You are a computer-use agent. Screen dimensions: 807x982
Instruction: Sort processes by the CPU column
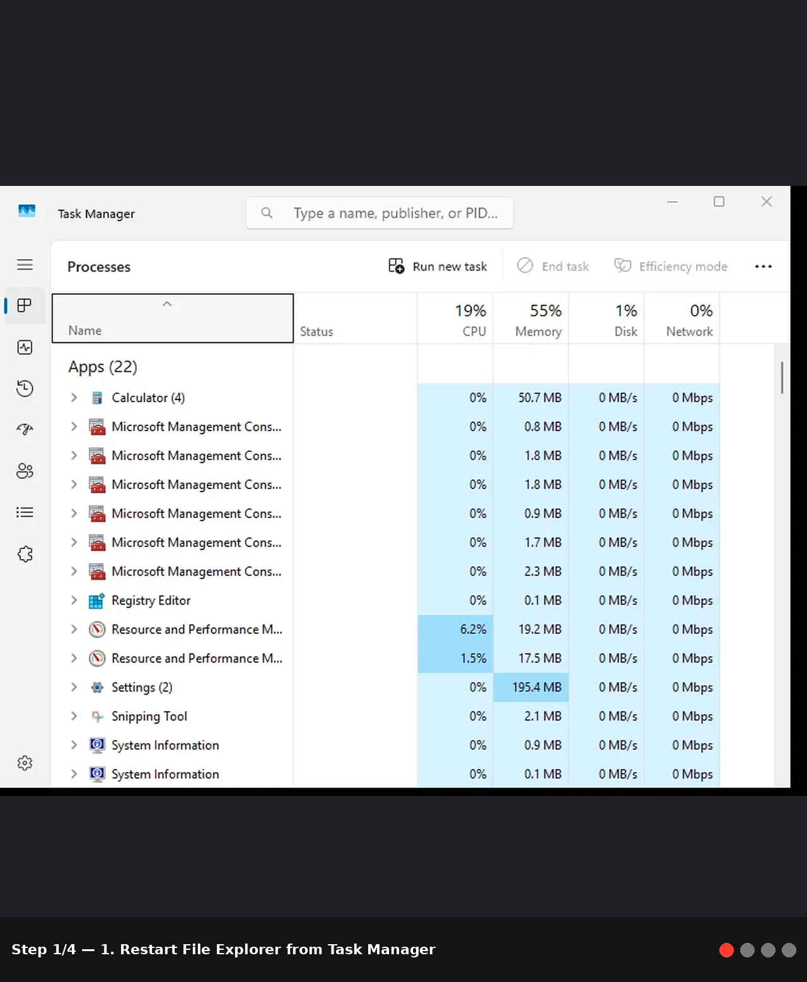pyautogui.click(x=455, y=320)
